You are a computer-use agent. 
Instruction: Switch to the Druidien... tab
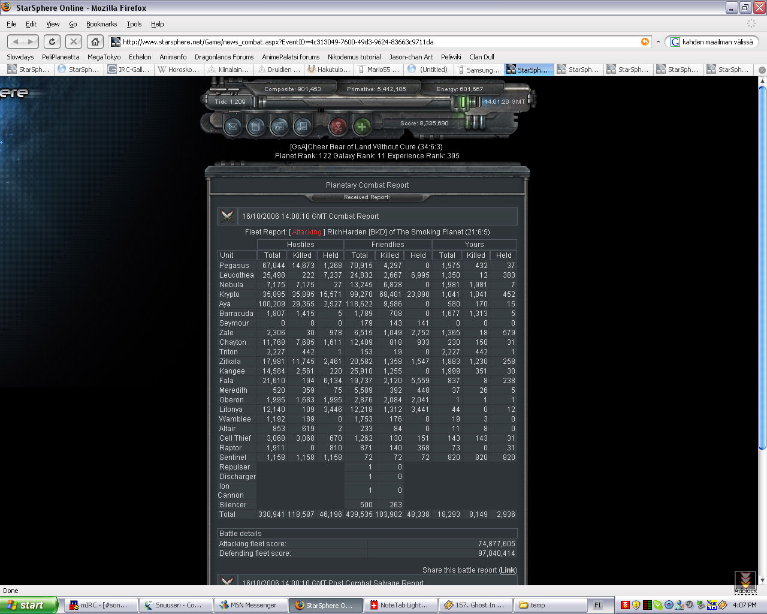(278, 70)
